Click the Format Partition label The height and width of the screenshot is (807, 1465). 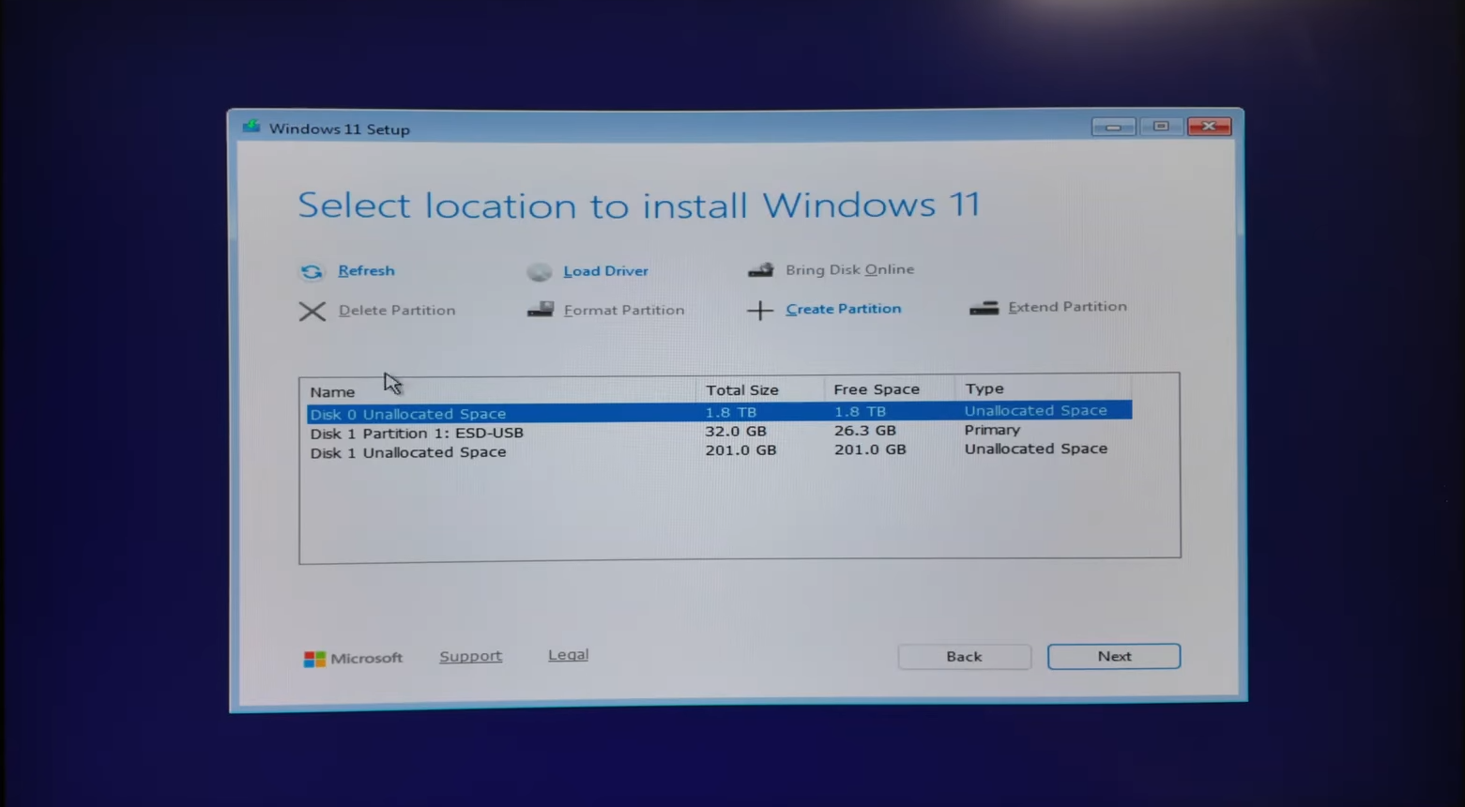coord(624,310)
